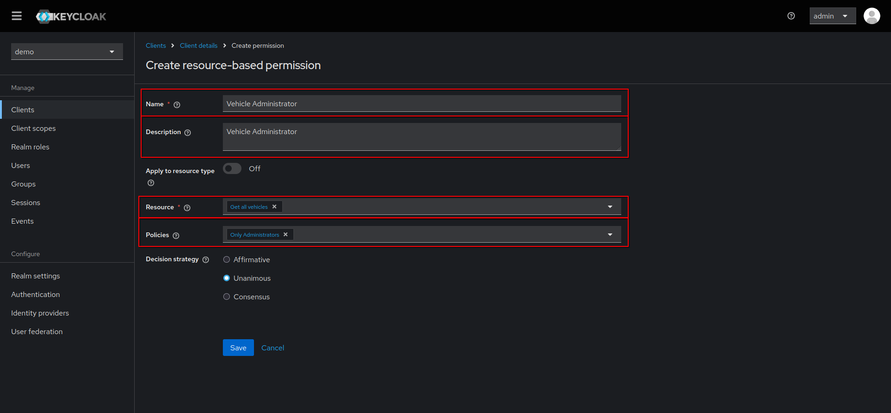This screenshot has width=891, height=413.
Task: Show help for the Name field
Action: click(177, 105)
